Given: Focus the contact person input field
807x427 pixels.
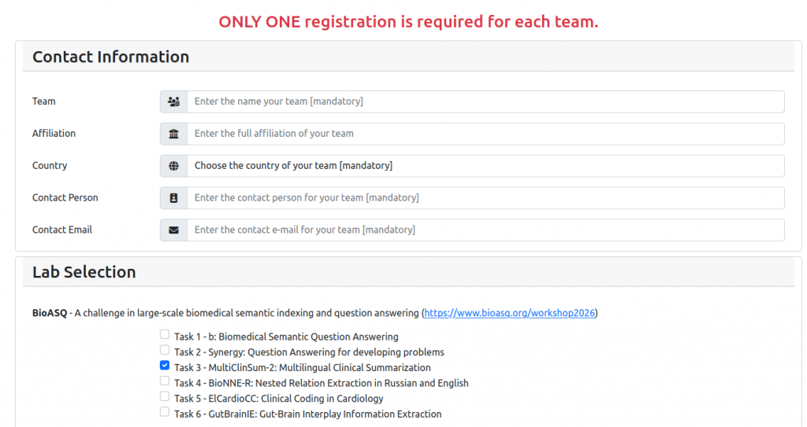Looking at the screenshot, I should 485,198.
